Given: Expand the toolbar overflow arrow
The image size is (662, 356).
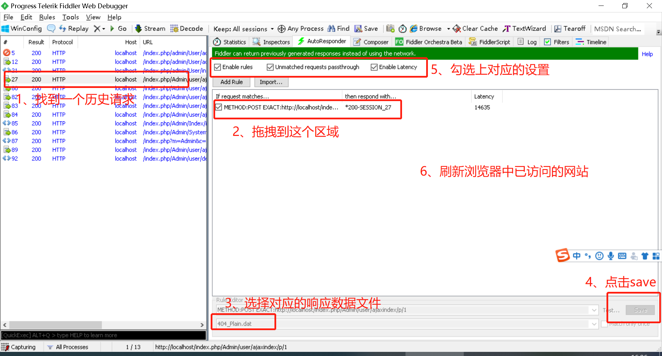Looking at the screenshot, I should [659, 32].
